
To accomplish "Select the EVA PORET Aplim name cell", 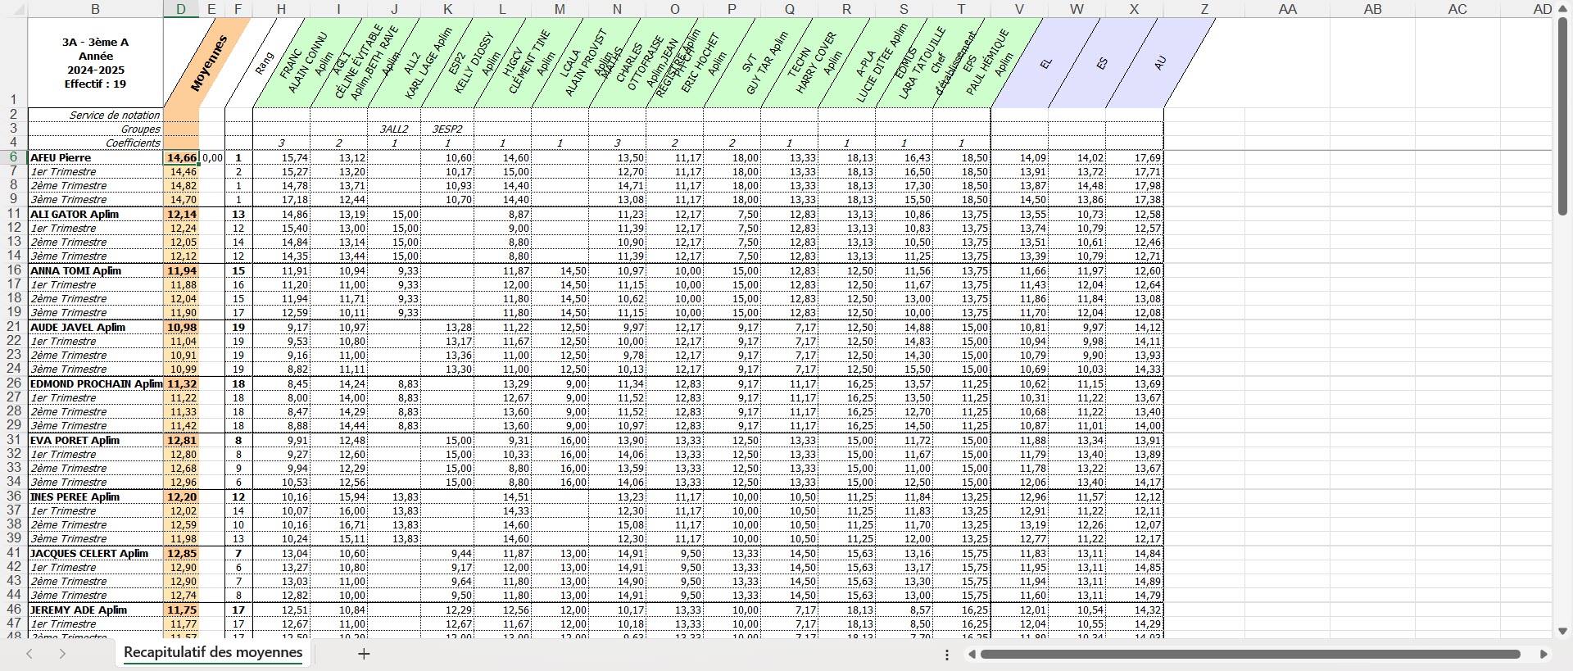I will tap(96, 440).
